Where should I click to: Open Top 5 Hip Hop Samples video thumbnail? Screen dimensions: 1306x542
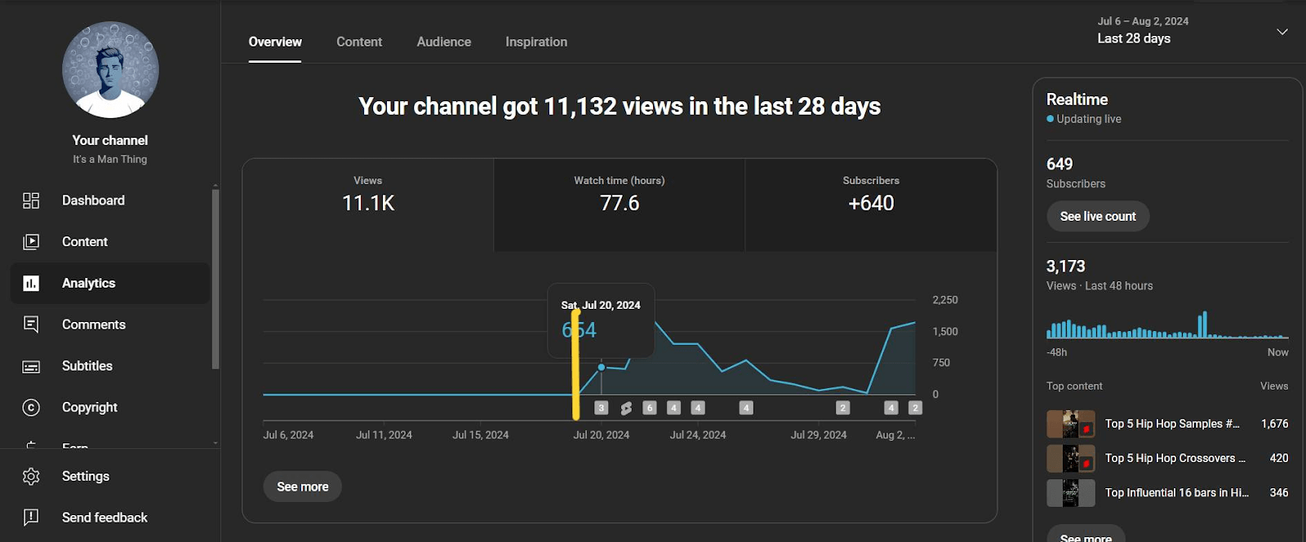(1070, 425)
